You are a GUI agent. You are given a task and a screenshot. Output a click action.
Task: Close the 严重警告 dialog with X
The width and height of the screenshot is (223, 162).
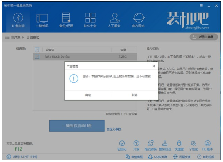coord(154,66)
